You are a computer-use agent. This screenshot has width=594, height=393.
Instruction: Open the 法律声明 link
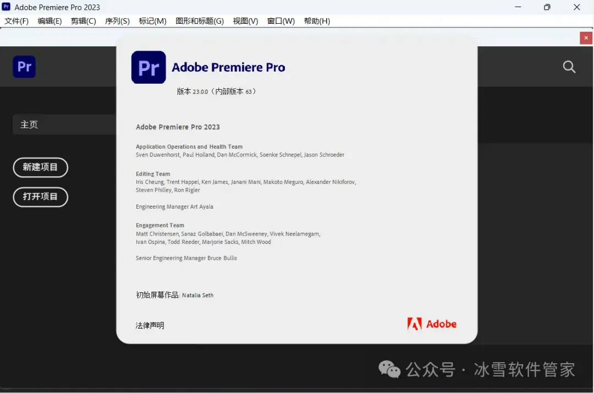point(150,325)
